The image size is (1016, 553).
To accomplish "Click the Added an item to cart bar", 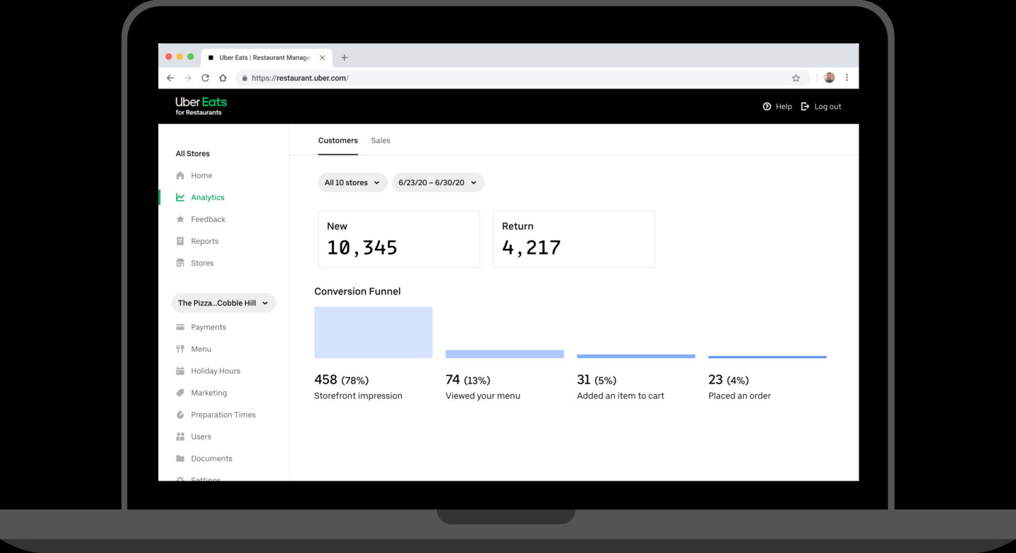I will pyautogui.click(x=636, y=356).
